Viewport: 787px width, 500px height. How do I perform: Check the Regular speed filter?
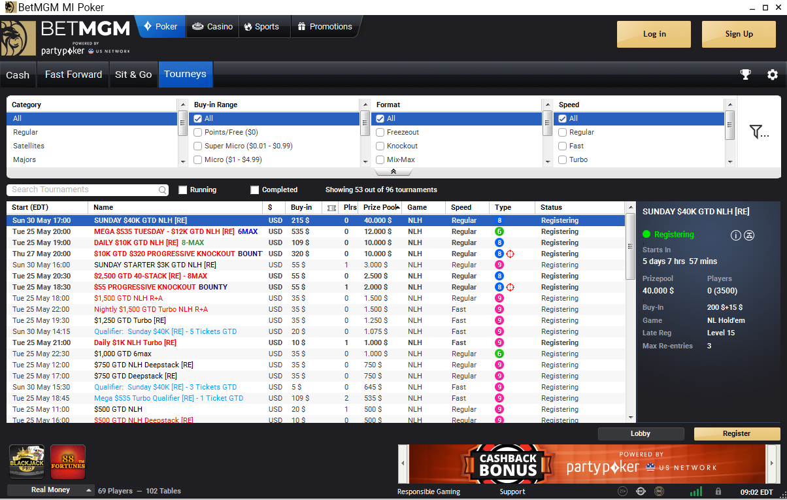coord(563,133)
